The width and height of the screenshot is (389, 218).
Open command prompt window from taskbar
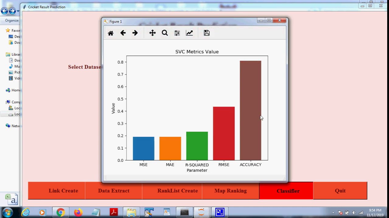coord(184,213)
